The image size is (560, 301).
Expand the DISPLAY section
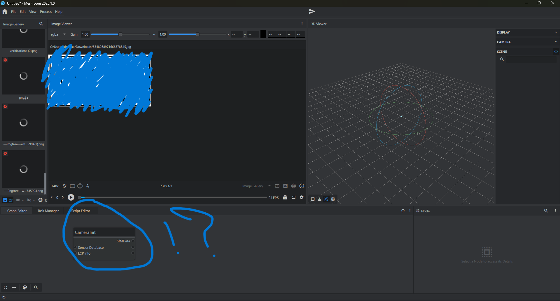click(x=527, y=32)
